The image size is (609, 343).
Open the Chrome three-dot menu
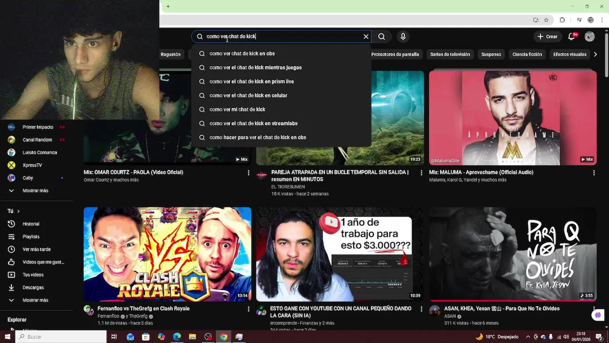[602, 20]
